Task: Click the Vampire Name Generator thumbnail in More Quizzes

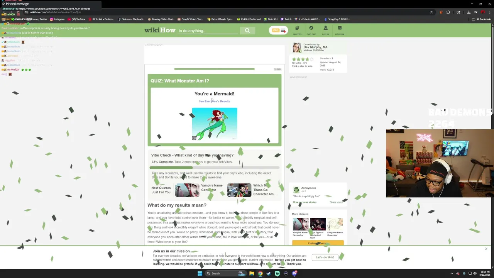Action: 300,224
